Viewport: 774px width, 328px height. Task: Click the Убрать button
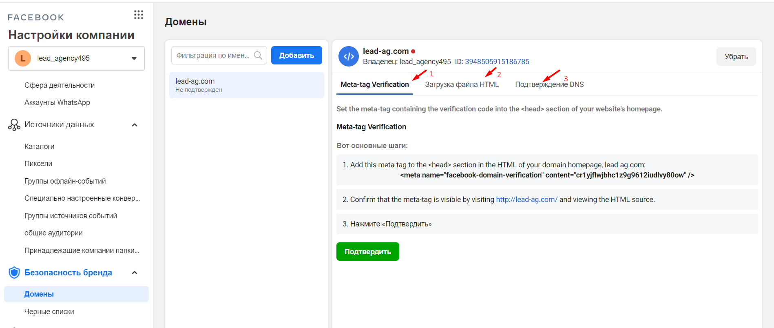point(736,57)
